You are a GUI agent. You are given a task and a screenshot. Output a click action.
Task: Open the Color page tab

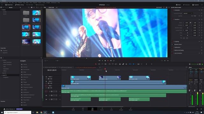112,109
